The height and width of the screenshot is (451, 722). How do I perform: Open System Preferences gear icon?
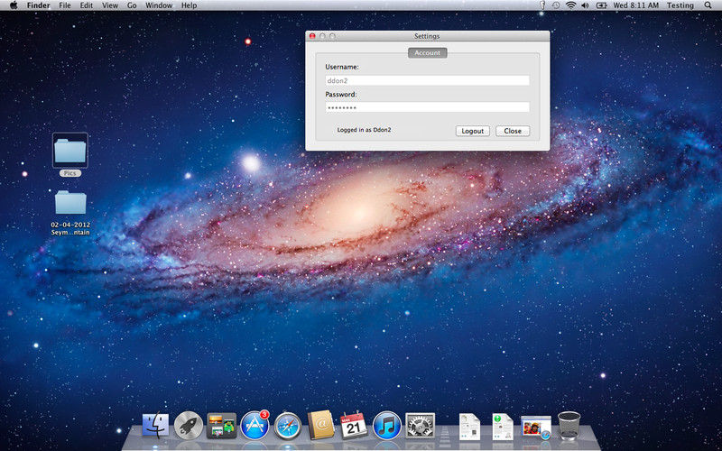[420, 425]
